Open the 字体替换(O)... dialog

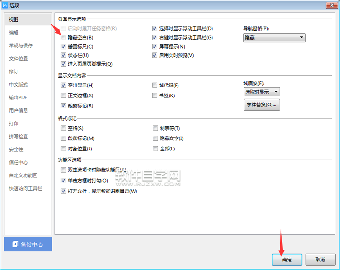point(262,105)
